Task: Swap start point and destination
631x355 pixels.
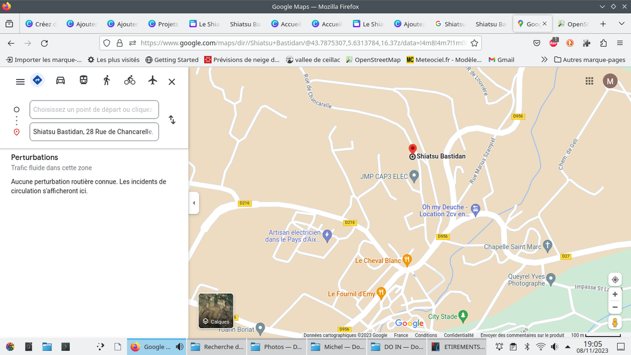Action: click(172, 120)
